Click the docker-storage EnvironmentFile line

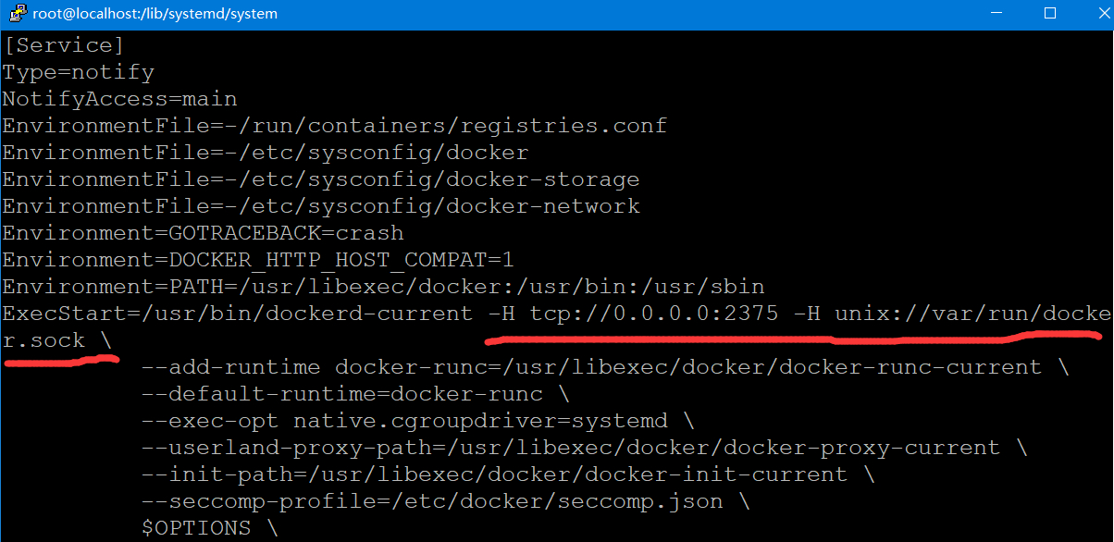click(320, 179)
